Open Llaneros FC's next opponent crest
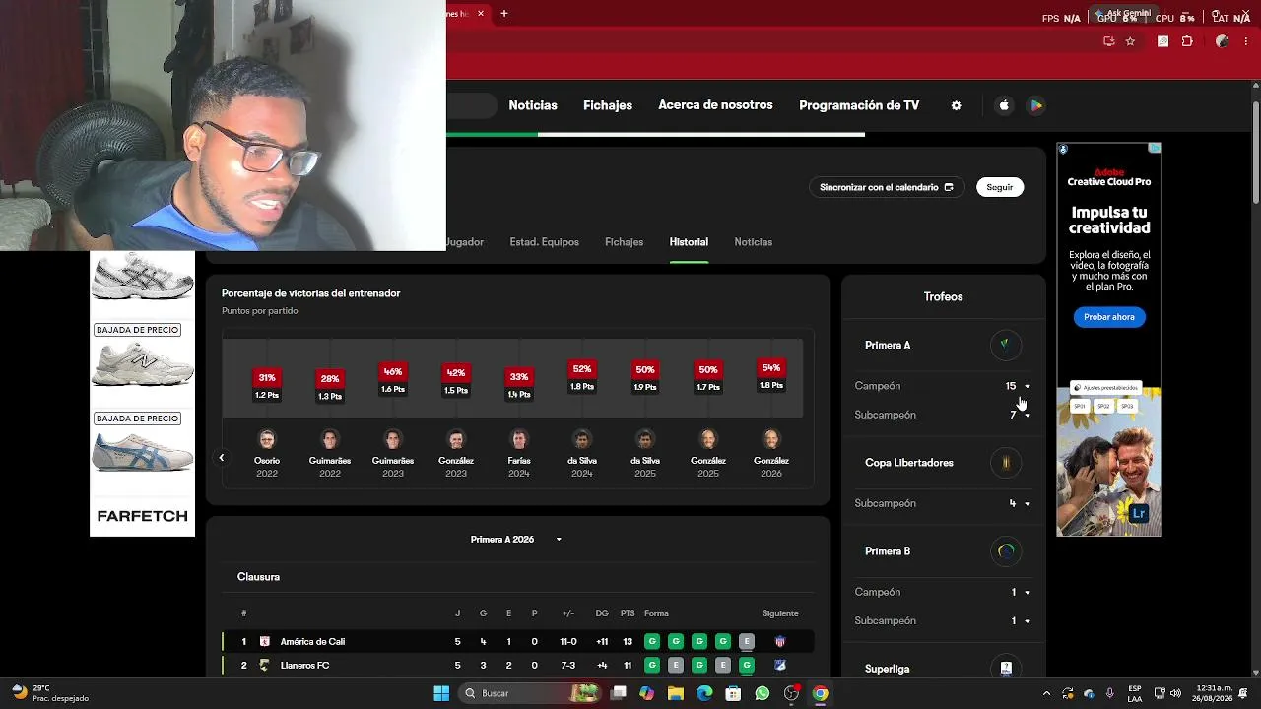Viewport: 1261px width, 709px height. [x=780, y=665]
